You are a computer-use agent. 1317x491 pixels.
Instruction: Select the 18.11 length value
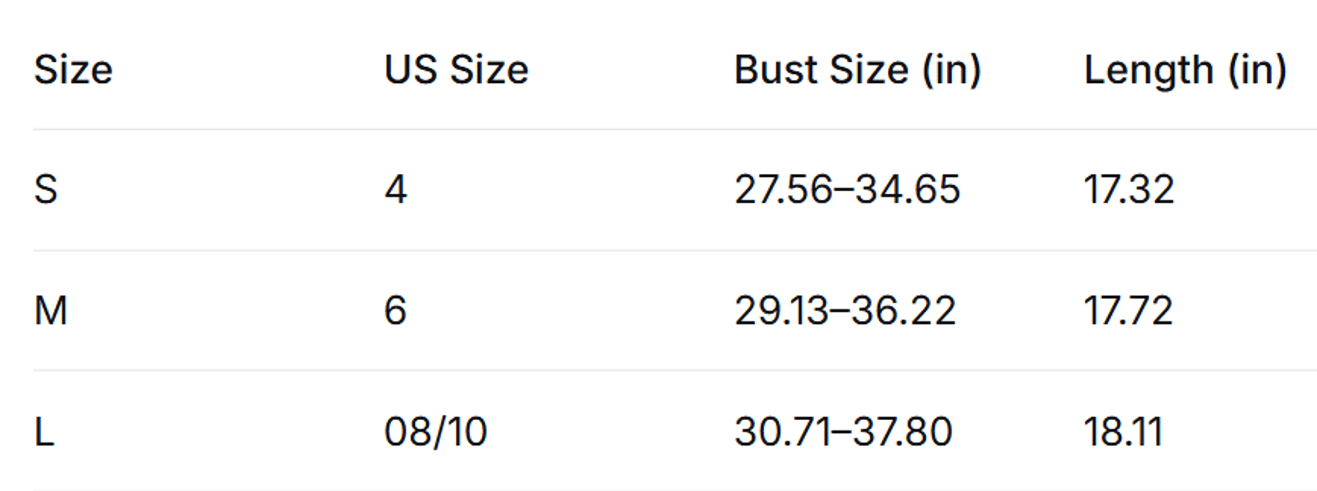click(1123, 431)
